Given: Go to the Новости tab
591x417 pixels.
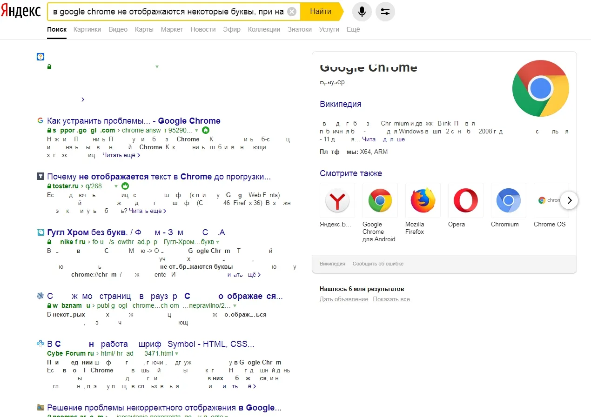Looking at the screenshot, I should 203,29.
